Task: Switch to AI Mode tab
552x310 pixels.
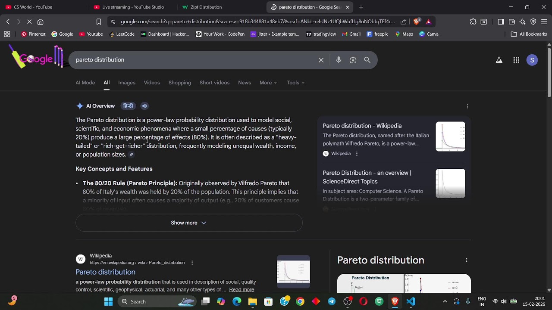Action: tap(85, 83)
